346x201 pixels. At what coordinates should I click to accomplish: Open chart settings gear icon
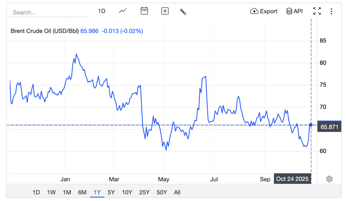329,179
